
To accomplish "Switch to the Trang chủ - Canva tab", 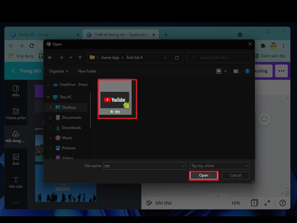I will (44, 35).
